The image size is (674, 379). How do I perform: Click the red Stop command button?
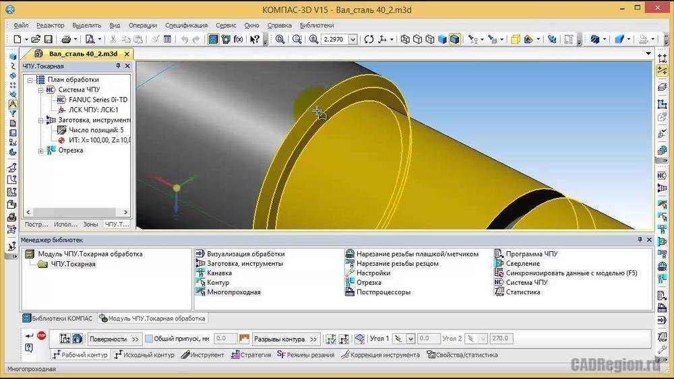tap(42, 336)
